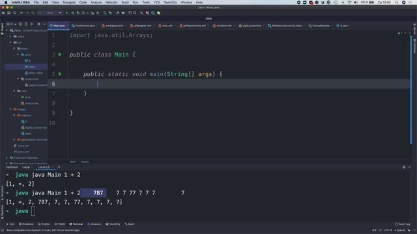417x234 pixels.
Task: Hide the Project panel with minus icon
Action: (44, 24)
